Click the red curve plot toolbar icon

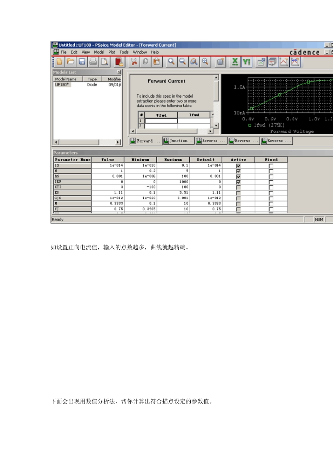[x=284, y=62]
